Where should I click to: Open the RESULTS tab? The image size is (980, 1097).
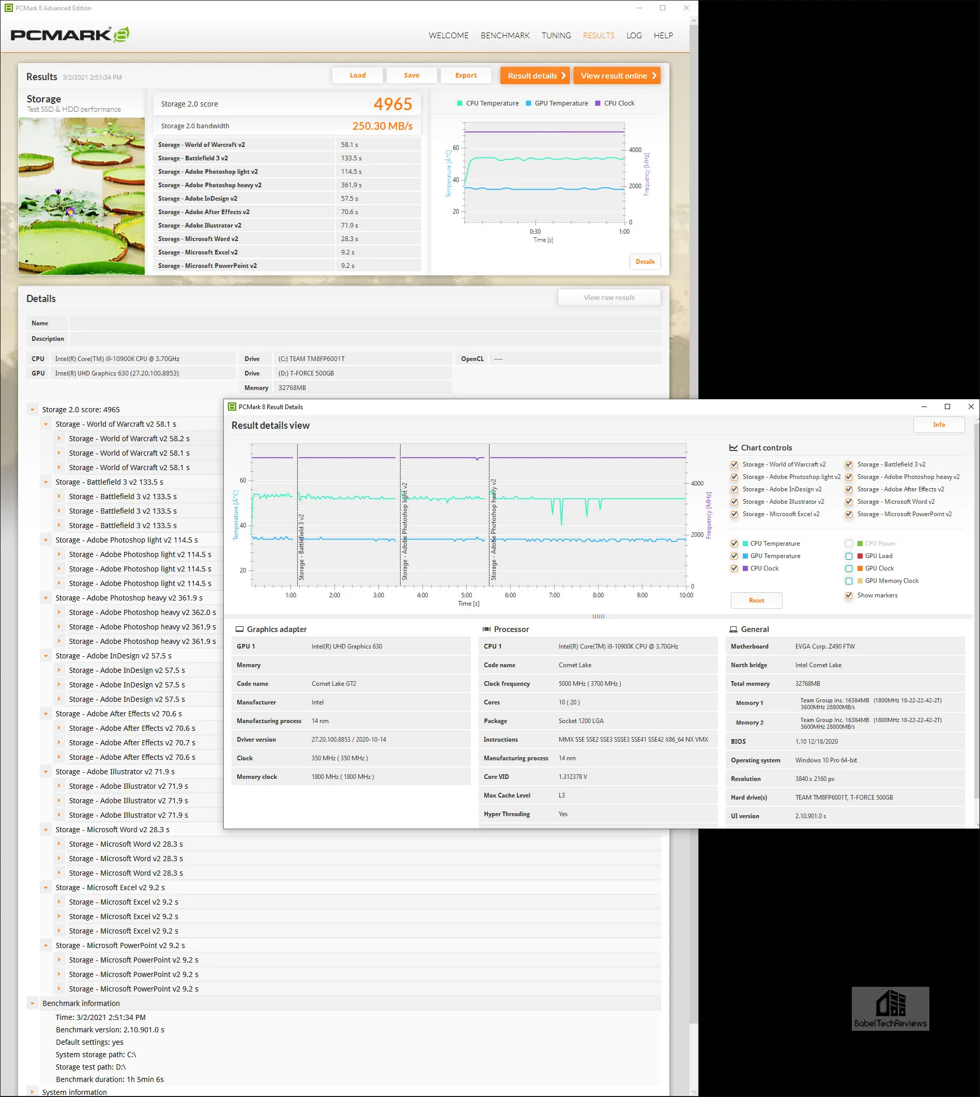[x=598, y=36]
